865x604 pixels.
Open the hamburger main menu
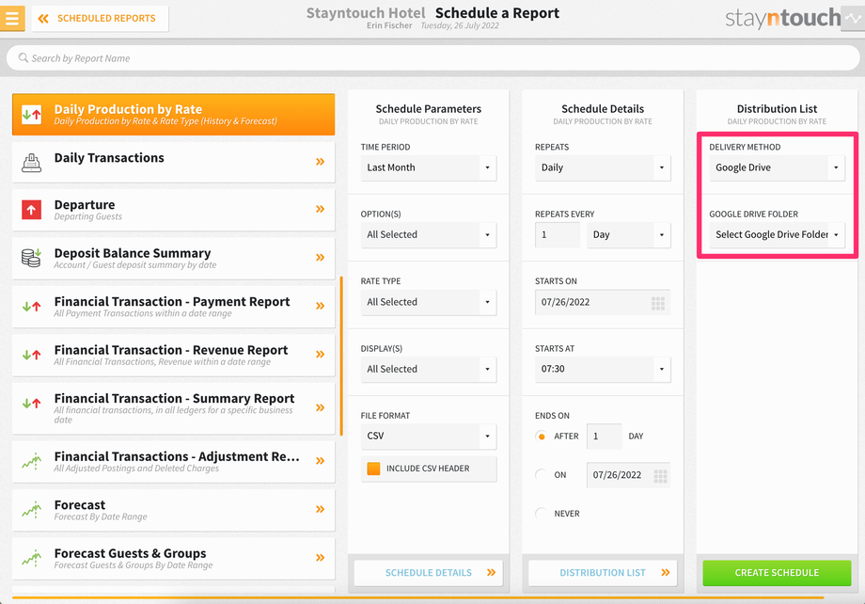(x=11, y=18)
